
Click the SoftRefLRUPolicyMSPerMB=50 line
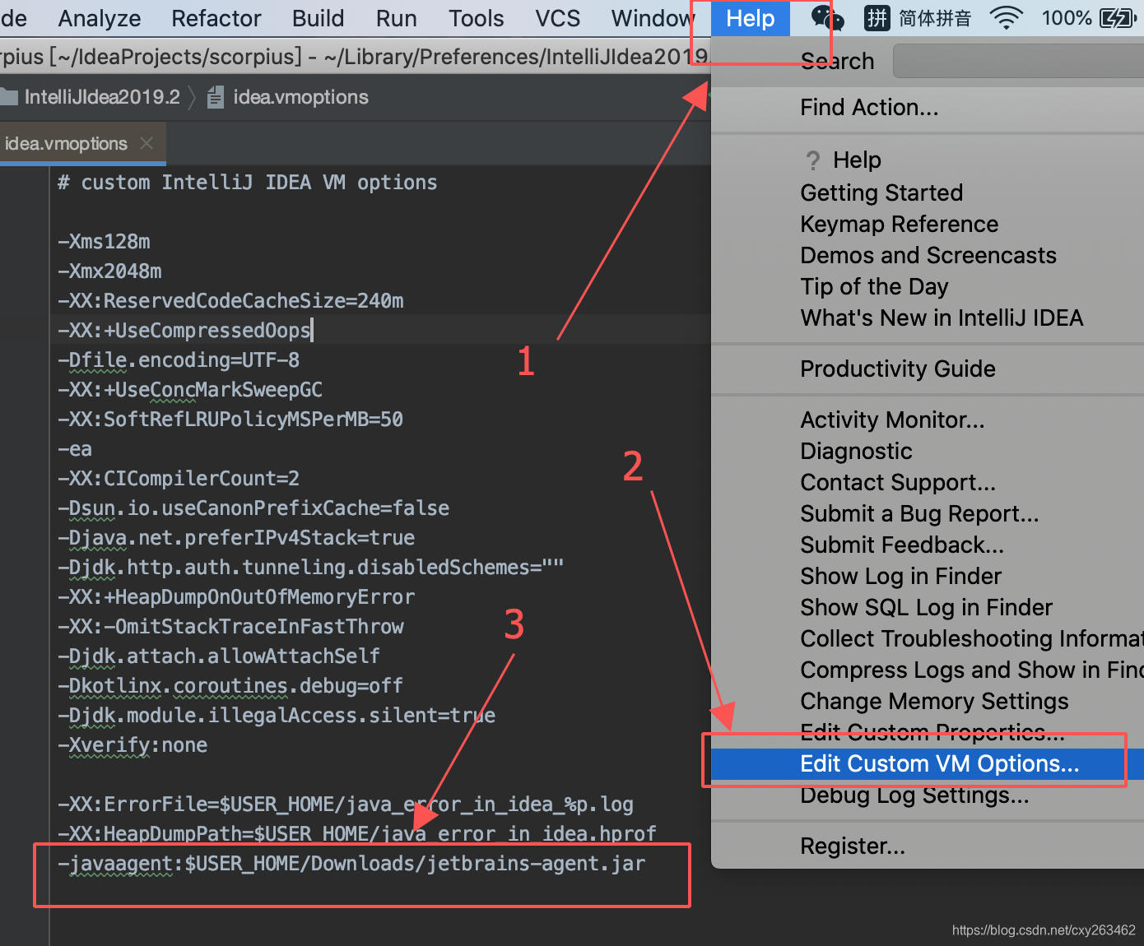pyautogui.click(x=230, y=420)
